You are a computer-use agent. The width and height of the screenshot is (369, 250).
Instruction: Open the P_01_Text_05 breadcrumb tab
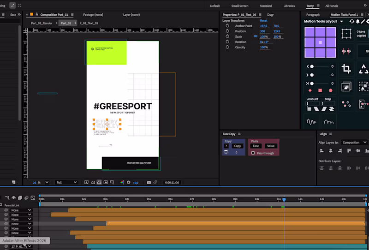coord(89,23)
